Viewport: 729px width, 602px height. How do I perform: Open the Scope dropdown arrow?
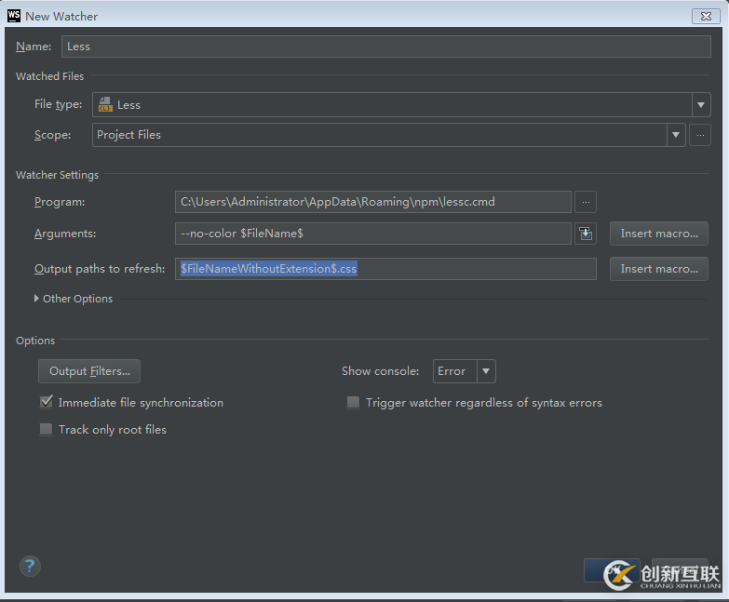pyautogui.click(x=676, y=135)
